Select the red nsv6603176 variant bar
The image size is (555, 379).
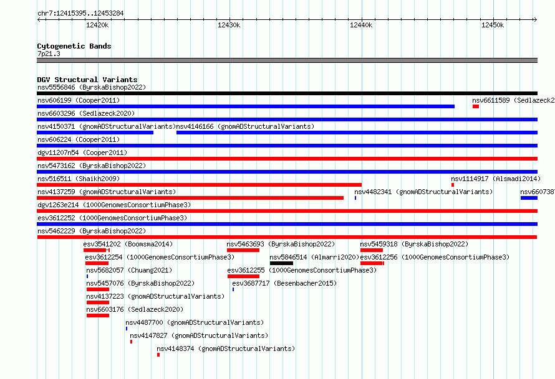(98, 316)
